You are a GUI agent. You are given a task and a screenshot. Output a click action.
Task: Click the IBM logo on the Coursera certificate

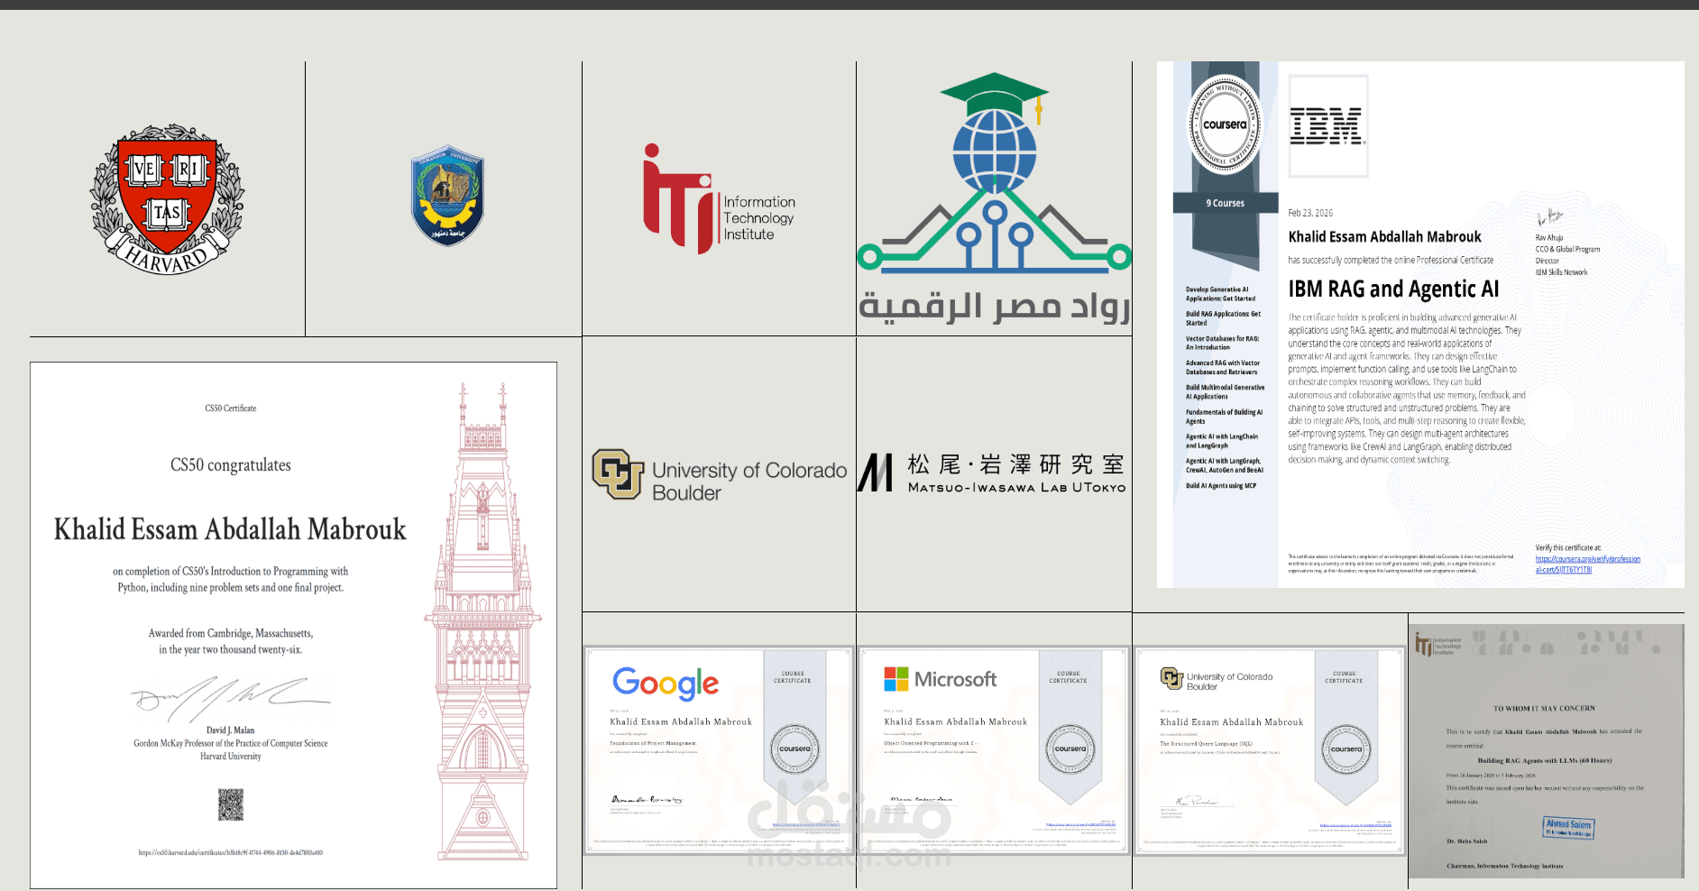[x=1327, y=126]
